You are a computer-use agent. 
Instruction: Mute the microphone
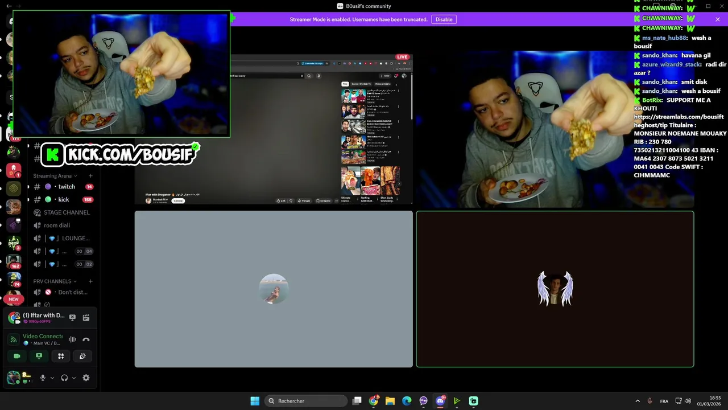42,378
